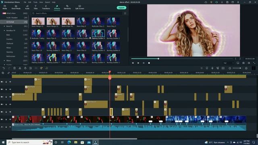Switch to the Stock Media tab
The image size is (258, 145).
pos(16,7)
